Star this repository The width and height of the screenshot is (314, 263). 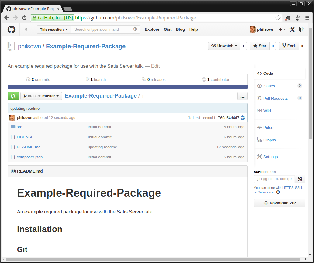(260, 46)
